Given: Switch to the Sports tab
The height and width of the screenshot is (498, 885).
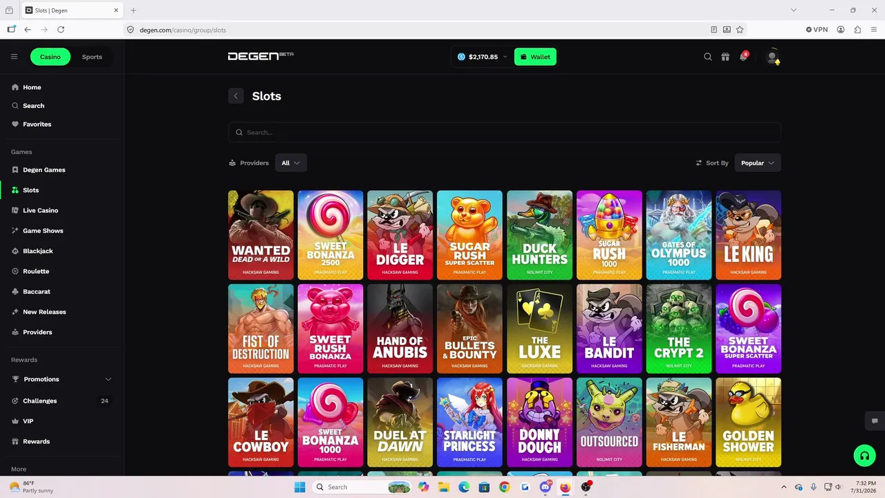Looking at the screenshot, I should [92, 57].
